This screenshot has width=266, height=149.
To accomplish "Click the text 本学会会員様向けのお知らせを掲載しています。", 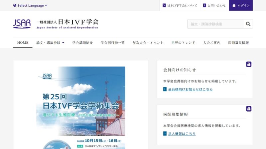I will [x=200, y=81].
